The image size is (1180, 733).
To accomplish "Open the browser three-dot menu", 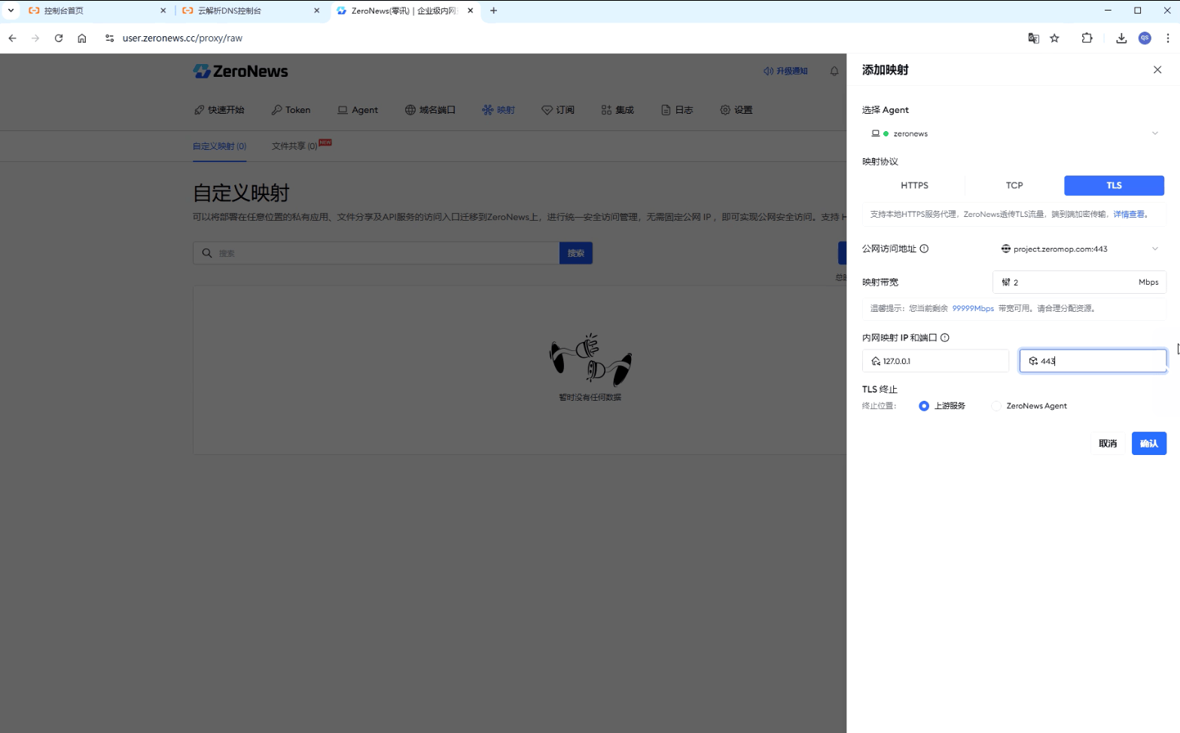I will [1168, 38].
